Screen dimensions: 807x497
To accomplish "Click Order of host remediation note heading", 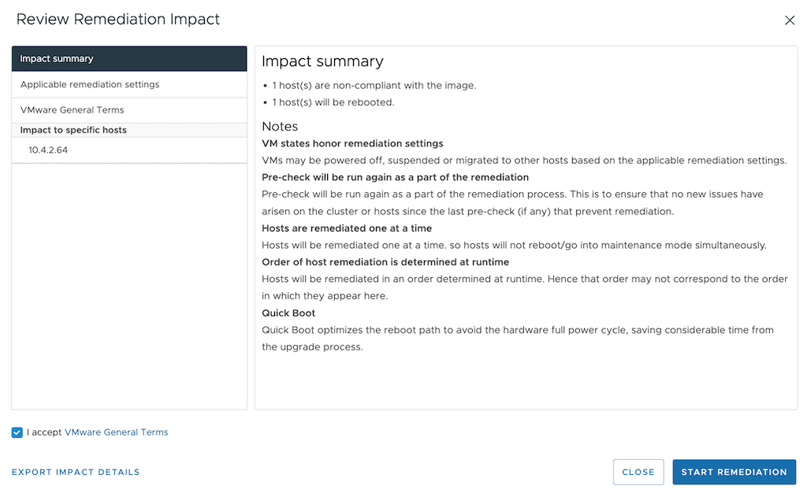I will [x=385, y=262].
